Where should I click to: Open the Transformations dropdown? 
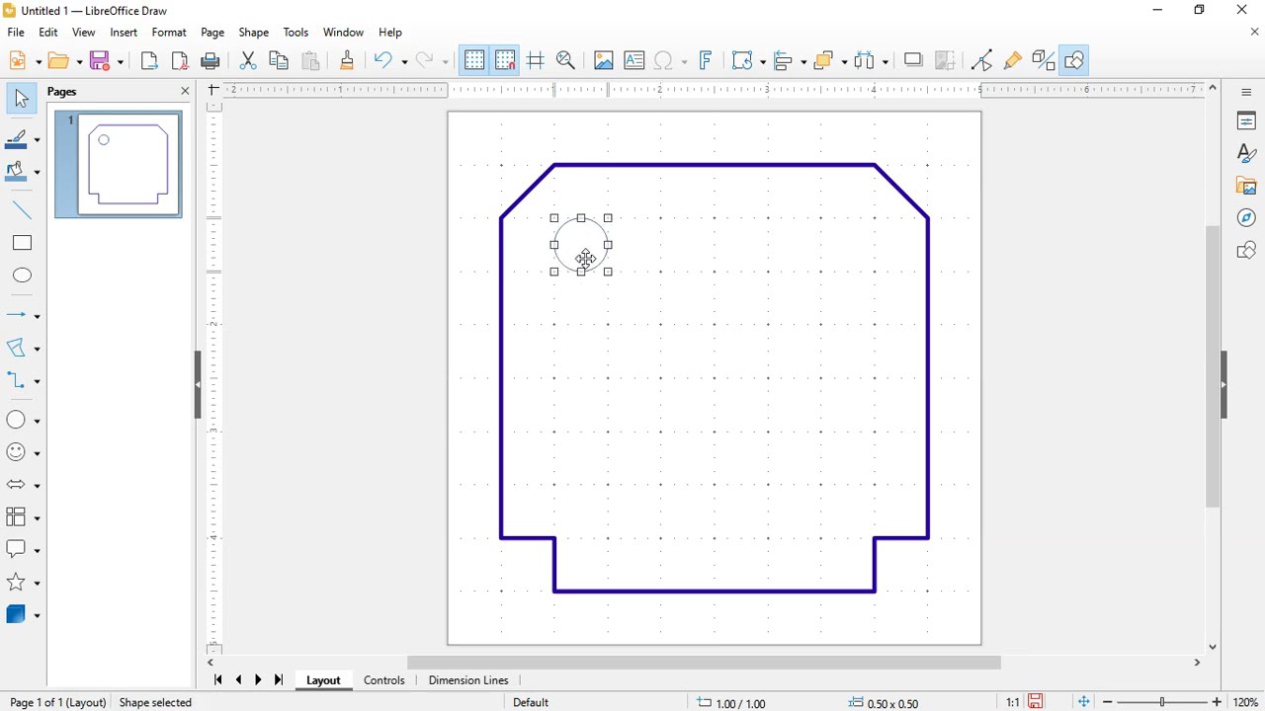(763, 61)
